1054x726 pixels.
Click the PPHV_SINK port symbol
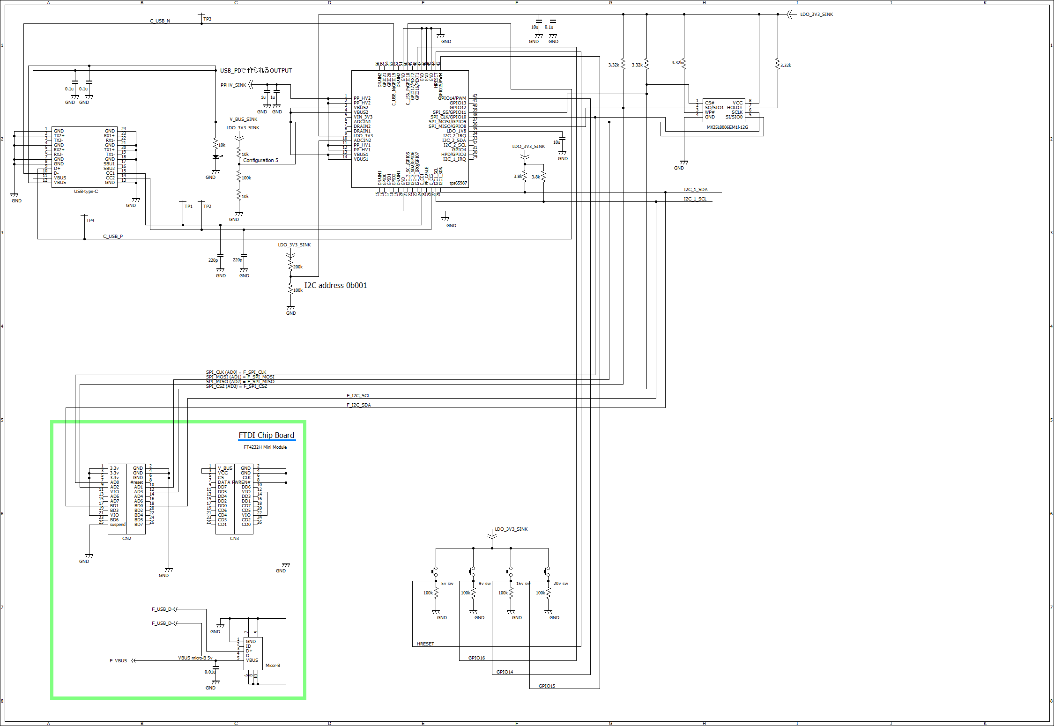pyautogui.click(x=251, y=85)
